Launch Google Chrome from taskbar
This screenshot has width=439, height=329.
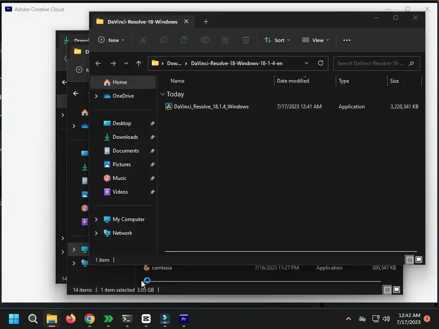click(x=89, y=319)
